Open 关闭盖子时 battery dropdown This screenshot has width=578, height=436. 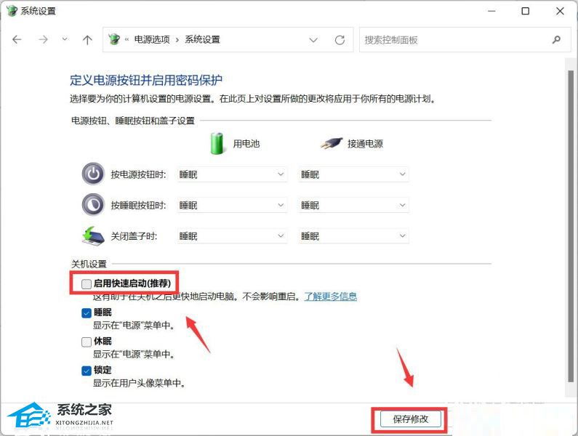(232, 236)
